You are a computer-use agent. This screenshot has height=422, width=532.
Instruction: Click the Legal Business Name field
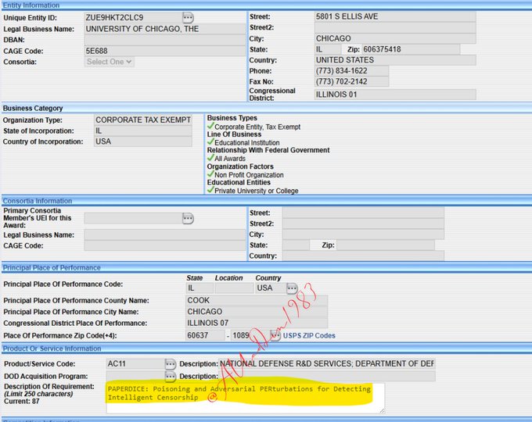[164, 29]
